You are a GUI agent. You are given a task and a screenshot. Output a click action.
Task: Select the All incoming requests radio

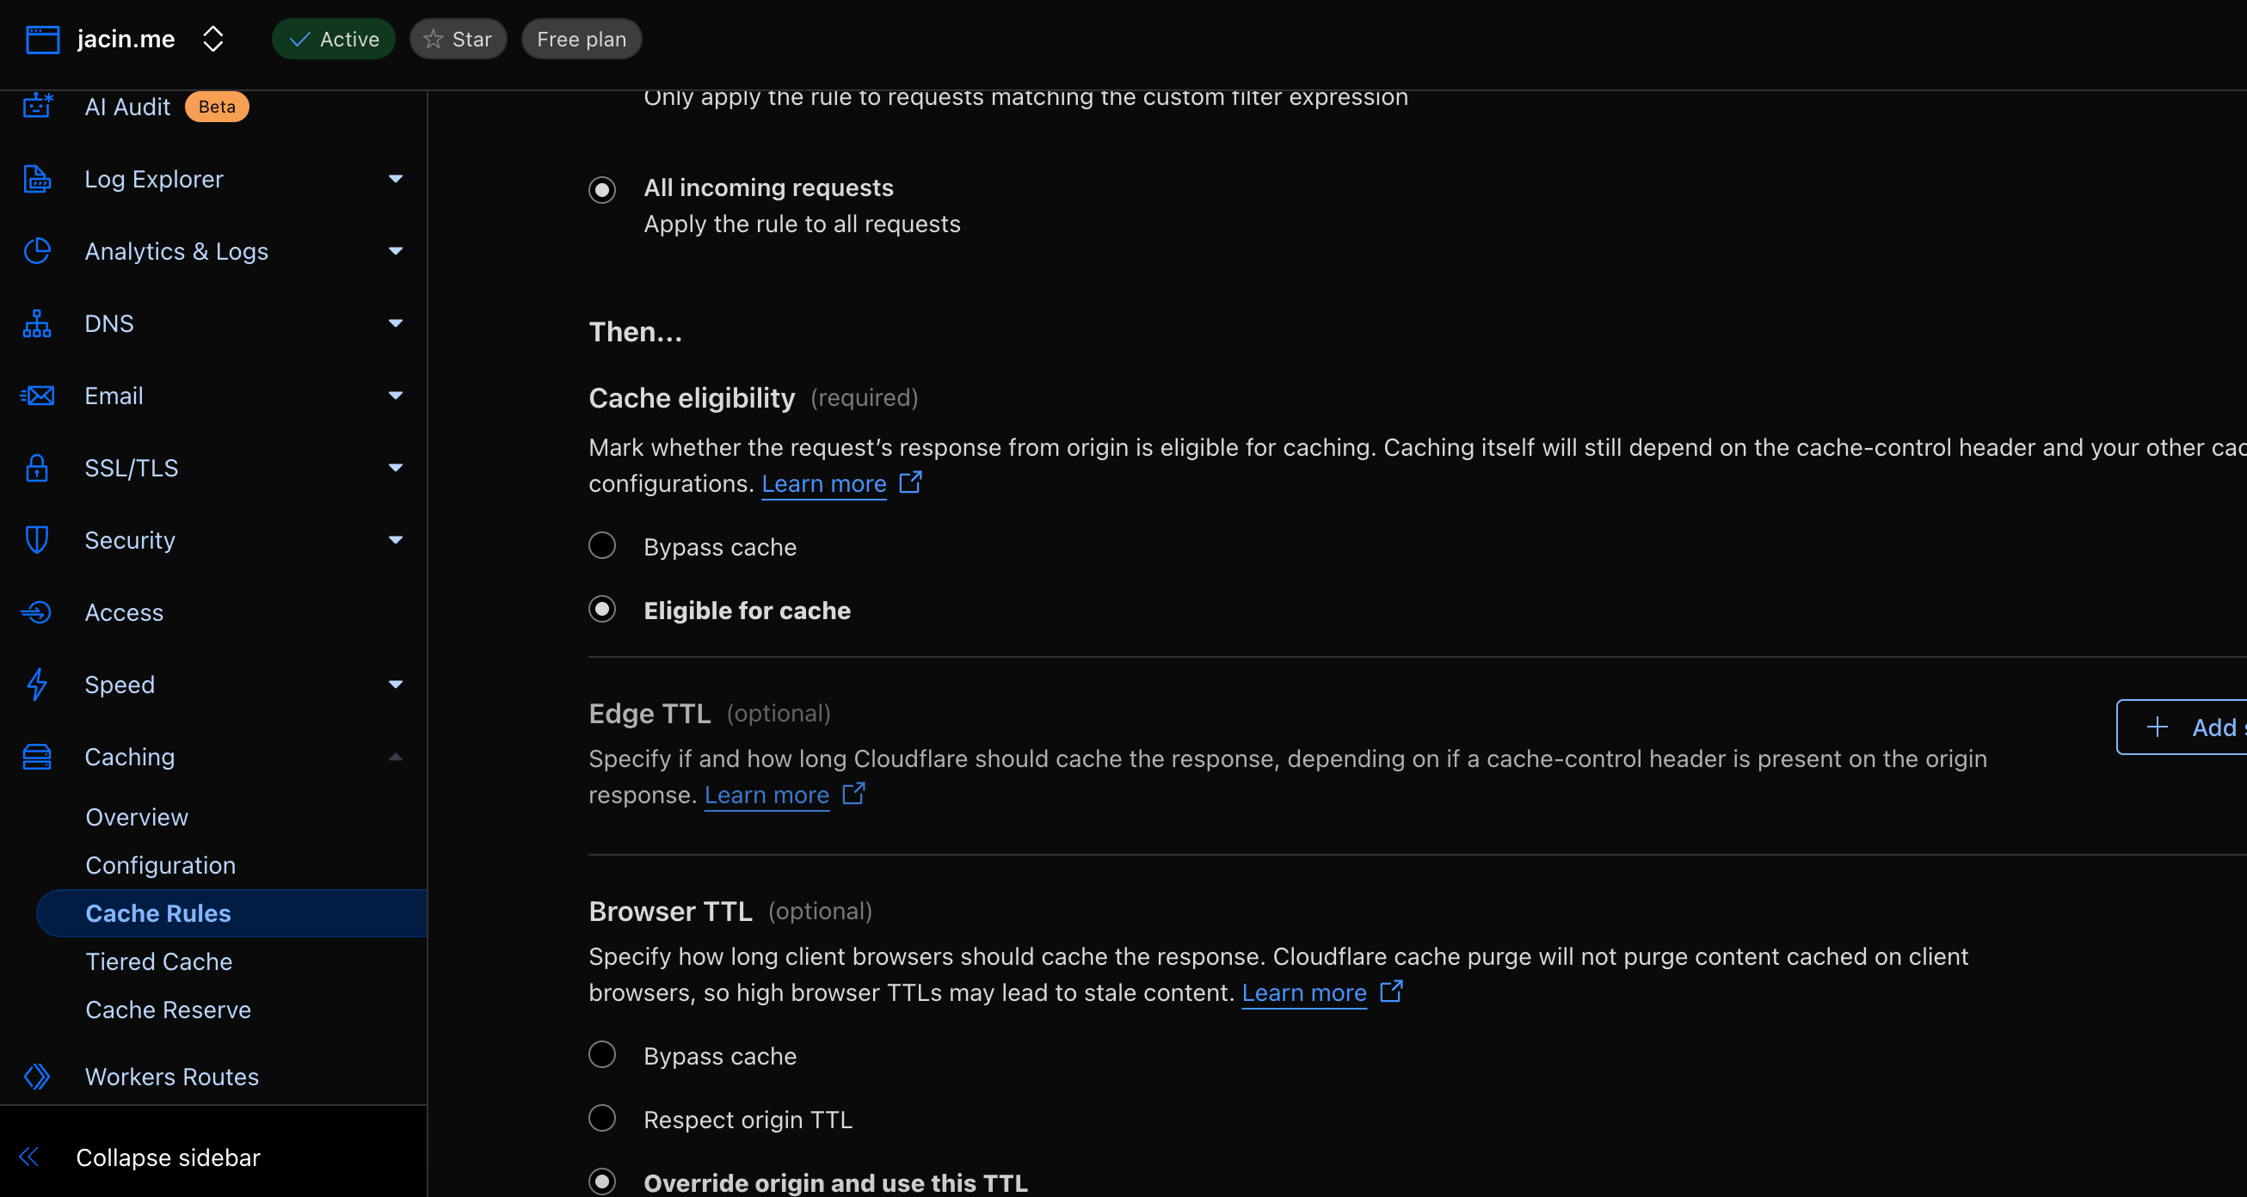point(602,189)
